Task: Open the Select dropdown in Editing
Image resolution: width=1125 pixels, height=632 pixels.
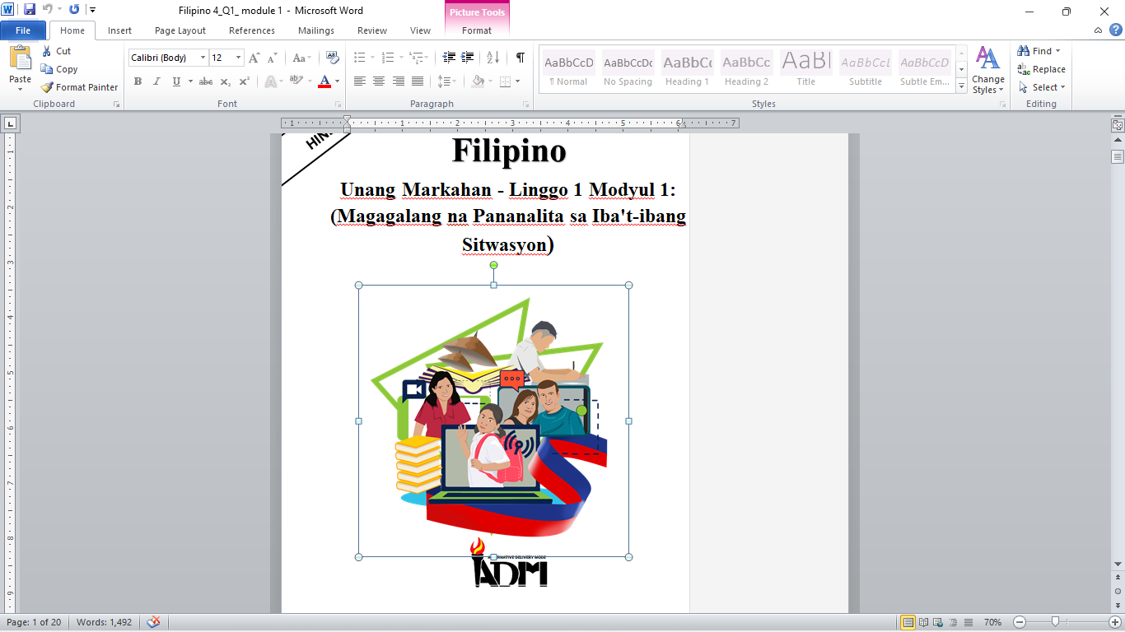Action: tap(1042, 87)
